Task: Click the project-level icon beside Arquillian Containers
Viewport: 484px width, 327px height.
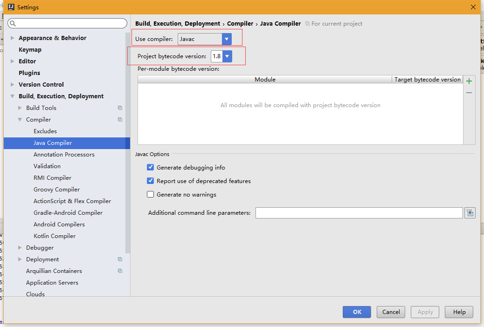Action: (x=120, y=271)
